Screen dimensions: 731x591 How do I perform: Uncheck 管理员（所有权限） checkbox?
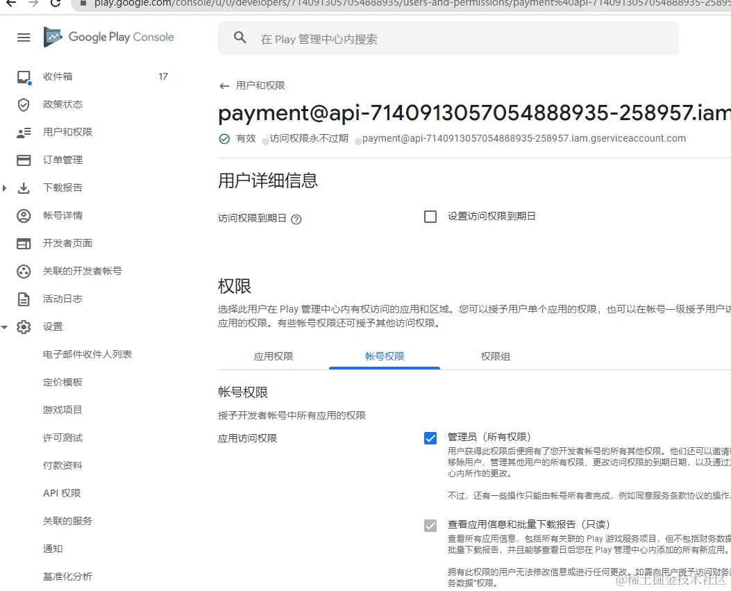pos(430,438)
